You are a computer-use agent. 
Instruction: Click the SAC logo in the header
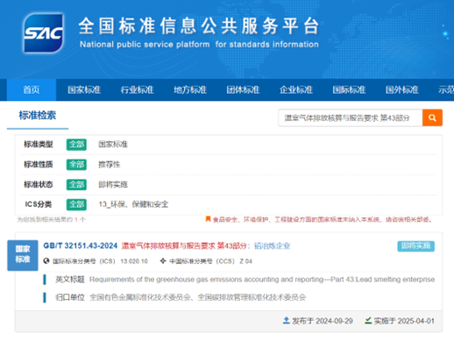click(43, 33)
